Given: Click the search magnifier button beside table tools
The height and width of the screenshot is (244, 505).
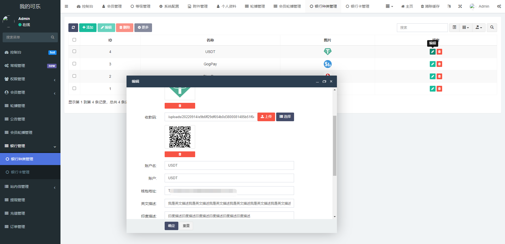Looking at the screenshot, I should 492,28.
